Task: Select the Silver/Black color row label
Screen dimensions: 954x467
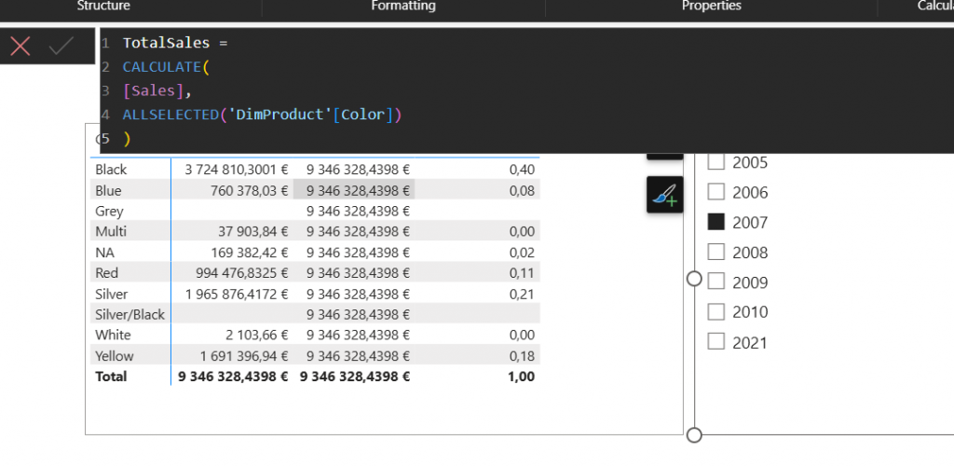Action: point(129,314)
